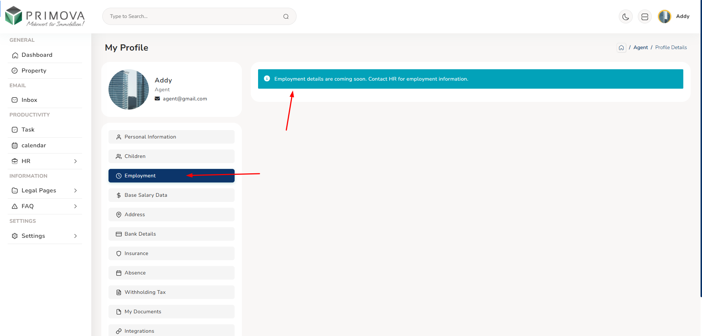The width and height of the screenshot is (702, 336).
Task: Open the Base Salary Data tab
Action: coord(171,195)
